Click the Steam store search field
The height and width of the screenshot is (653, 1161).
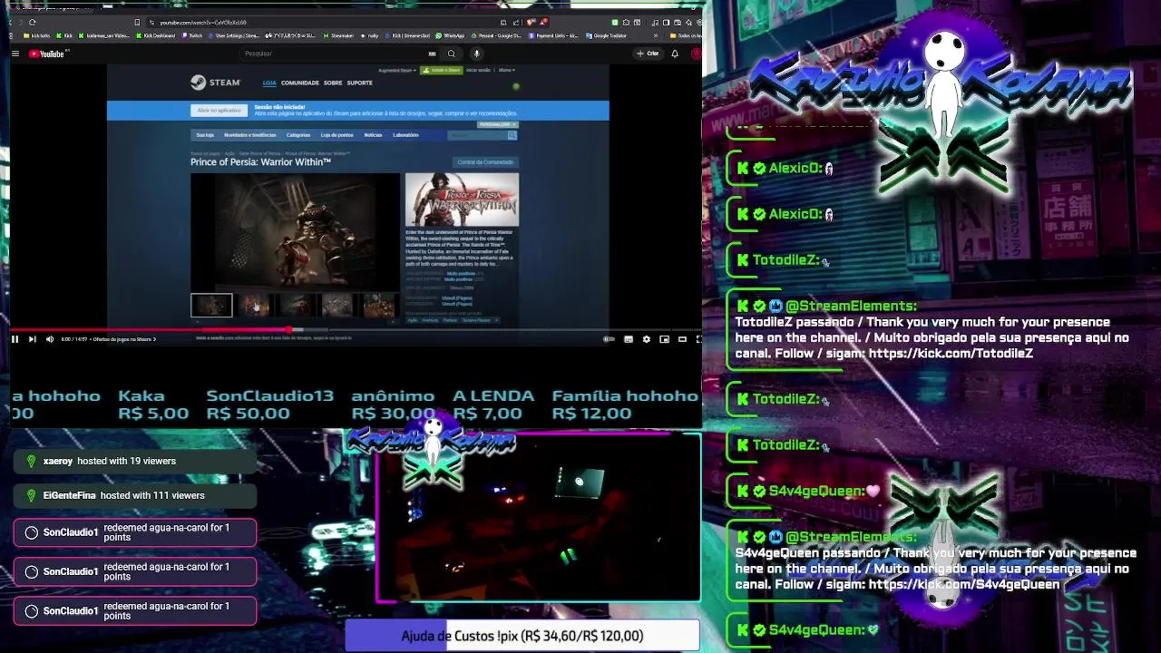(478, 135)
